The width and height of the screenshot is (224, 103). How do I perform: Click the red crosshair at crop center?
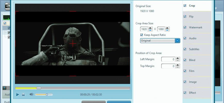click(73, 44)
